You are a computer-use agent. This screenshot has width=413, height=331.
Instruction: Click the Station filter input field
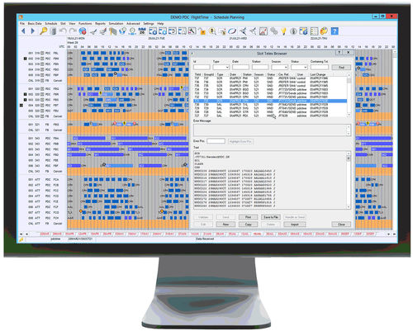click(260, 67)
